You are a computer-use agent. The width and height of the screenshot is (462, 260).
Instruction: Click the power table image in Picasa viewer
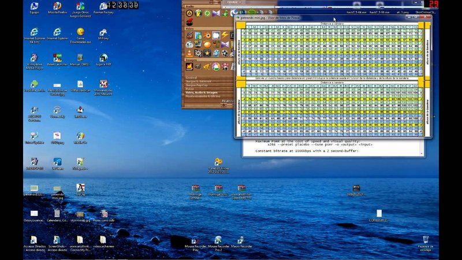pos(333,79)
